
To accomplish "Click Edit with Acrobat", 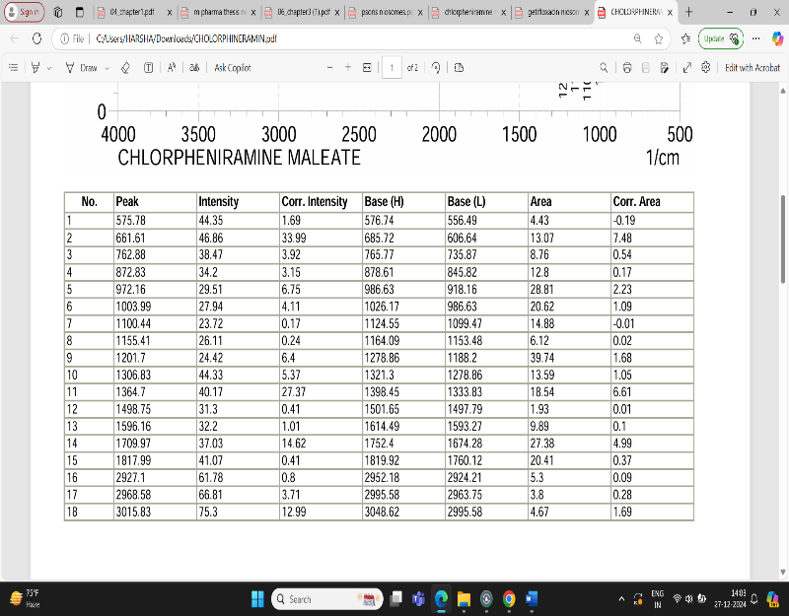I will [753, 67].
